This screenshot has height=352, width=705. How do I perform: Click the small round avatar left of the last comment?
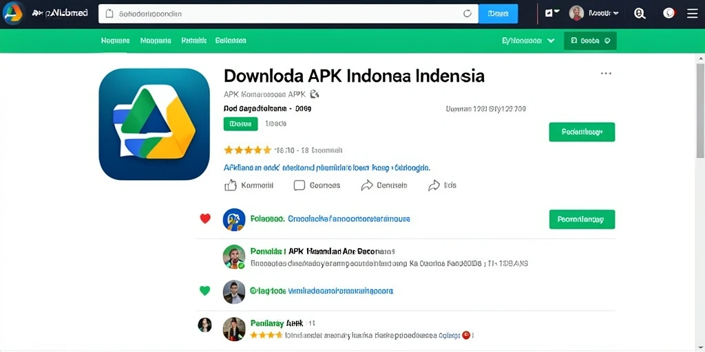pos(204,324)
